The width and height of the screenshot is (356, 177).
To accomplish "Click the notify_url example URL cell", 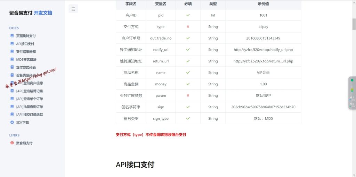I will tap(263, 50).
